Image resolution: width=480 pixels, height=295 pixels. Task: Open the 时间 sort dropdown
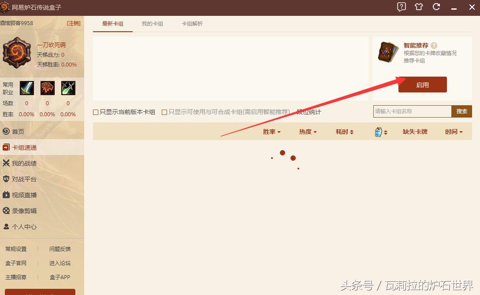453,131
